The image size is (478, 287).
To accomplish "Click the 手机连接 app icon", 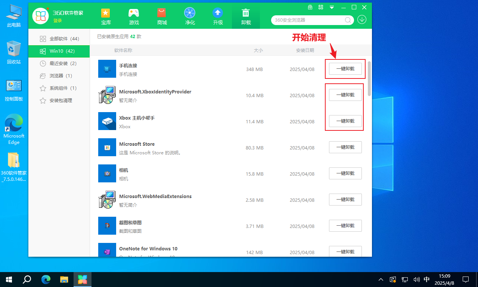I will pos(107,69).
